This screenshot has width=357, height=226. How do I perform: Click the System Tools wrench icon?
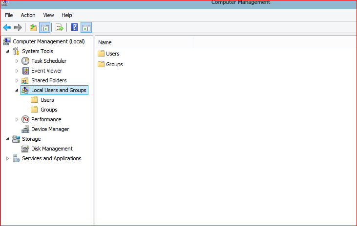tap(16, 51)
